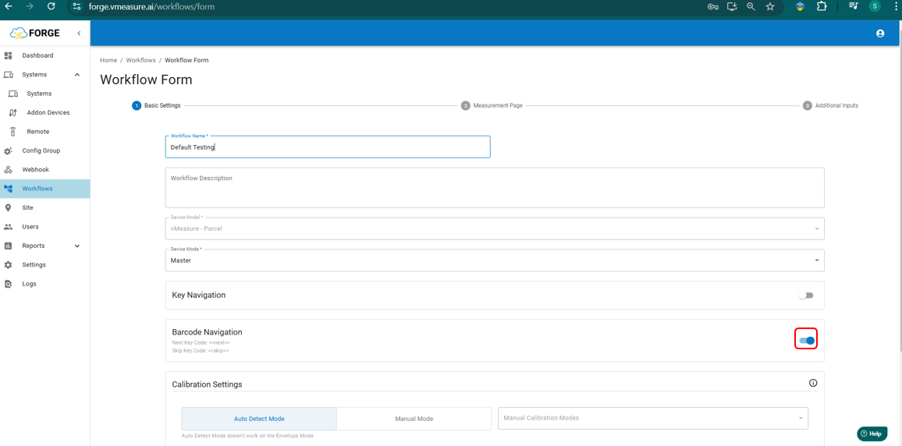Reload the page with the browser refresh icon

point(51,6)
